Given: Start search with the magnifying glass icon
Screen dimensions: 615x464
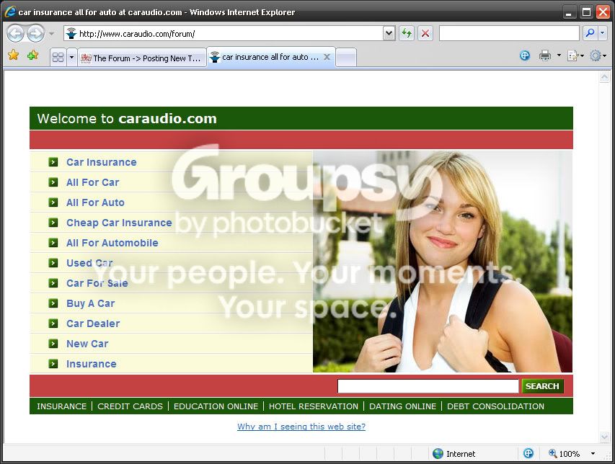Looking at the screenshot, I should 590,33.
